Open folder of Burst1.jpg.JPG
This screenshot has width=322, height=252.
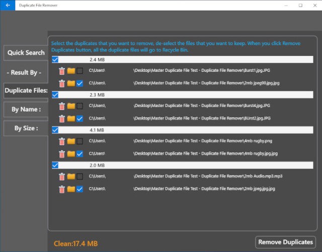(71, 70)
